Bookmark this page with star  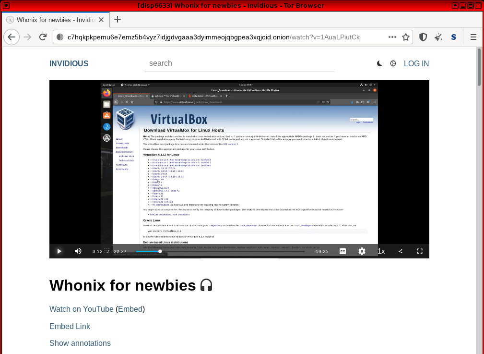coord(406,37)
